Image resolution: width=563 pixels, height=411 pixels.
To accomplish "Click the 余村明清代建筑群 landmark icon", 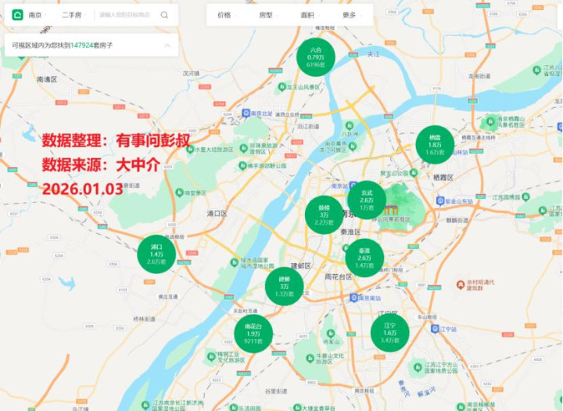I will coord(461,285).
